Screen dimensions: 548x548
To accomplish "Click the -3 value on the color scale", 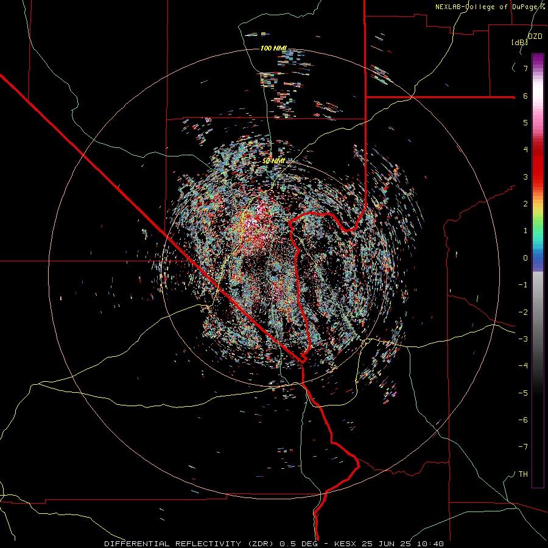I will click(523, 339).
